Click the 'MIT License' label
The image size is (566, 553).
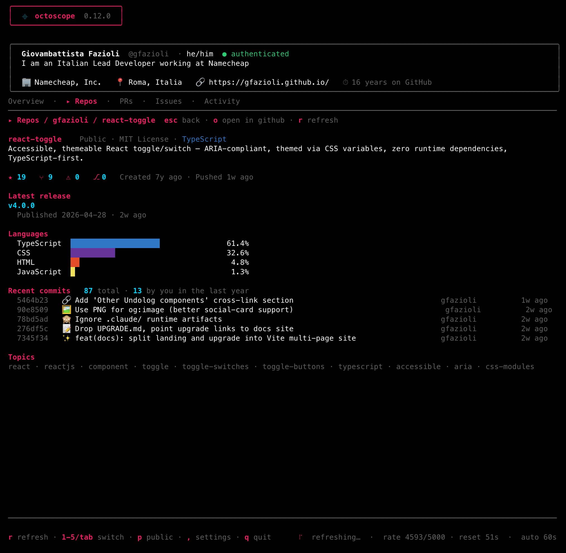(144, 139)
